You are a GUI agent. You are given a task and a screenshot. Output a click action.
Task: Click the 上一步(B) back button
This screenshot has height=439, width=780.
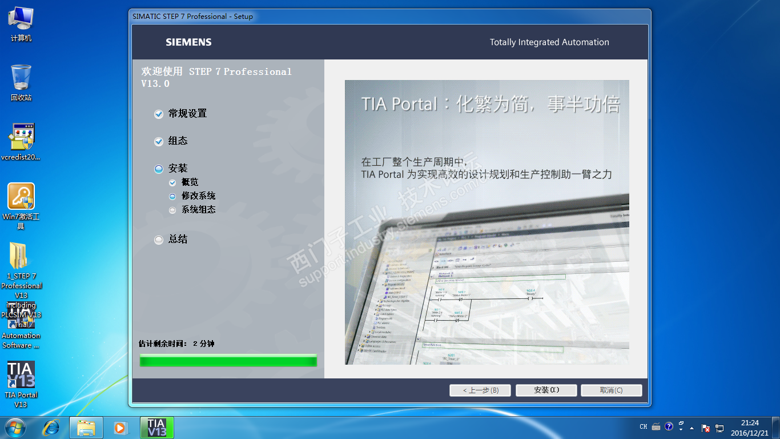tap(480, 390)
